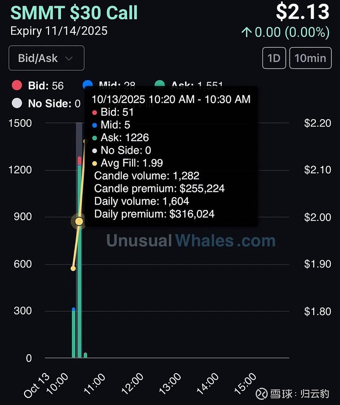The height and width of the screenshot is (405, 340).
Task: Click the first yellow Avg Fill point near $1.90
Action: tap(73, 268)
